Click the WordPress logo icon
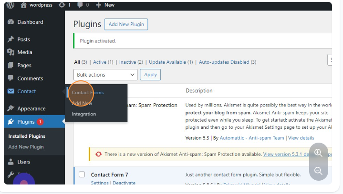 (10, 5)
